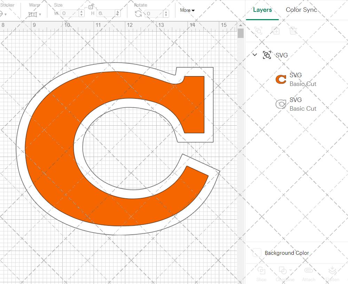Select the first SVG Basic Cut layer
The width and height of the screenshot is (348, 284).
point(303,79)
